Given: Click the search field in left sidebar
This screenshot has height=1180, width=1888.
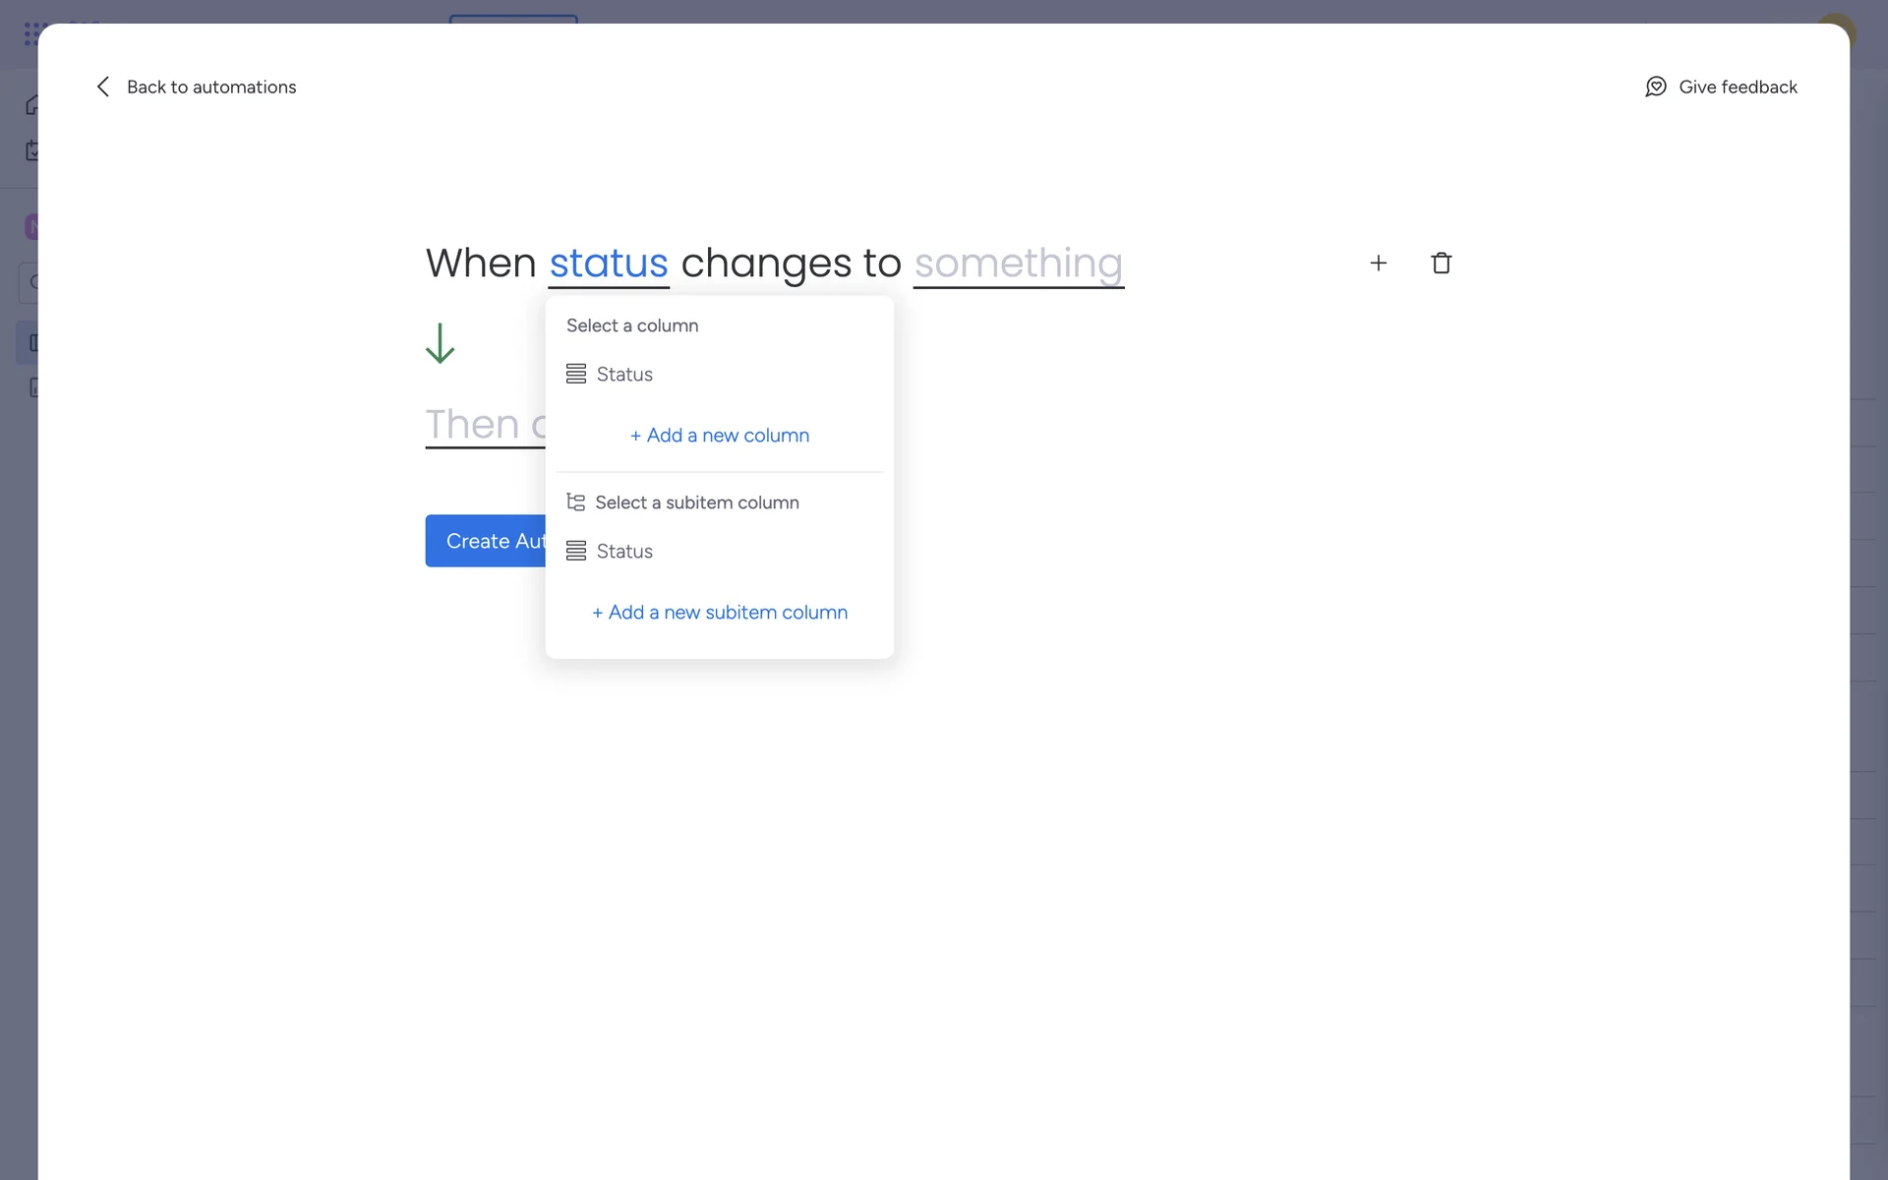Looking at the screenshot, I should pyautogui.click(x=29, y=283).
